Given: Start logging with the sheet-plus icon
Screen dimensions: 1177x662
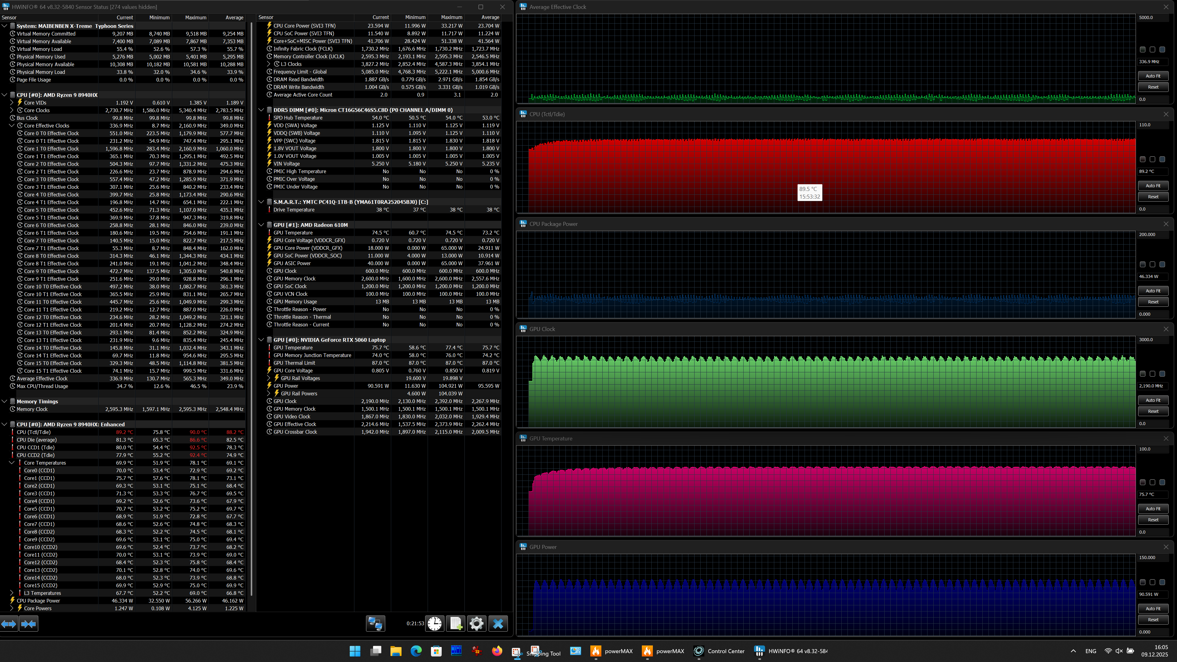Looking at the screenshot, I should click(455, 624).
